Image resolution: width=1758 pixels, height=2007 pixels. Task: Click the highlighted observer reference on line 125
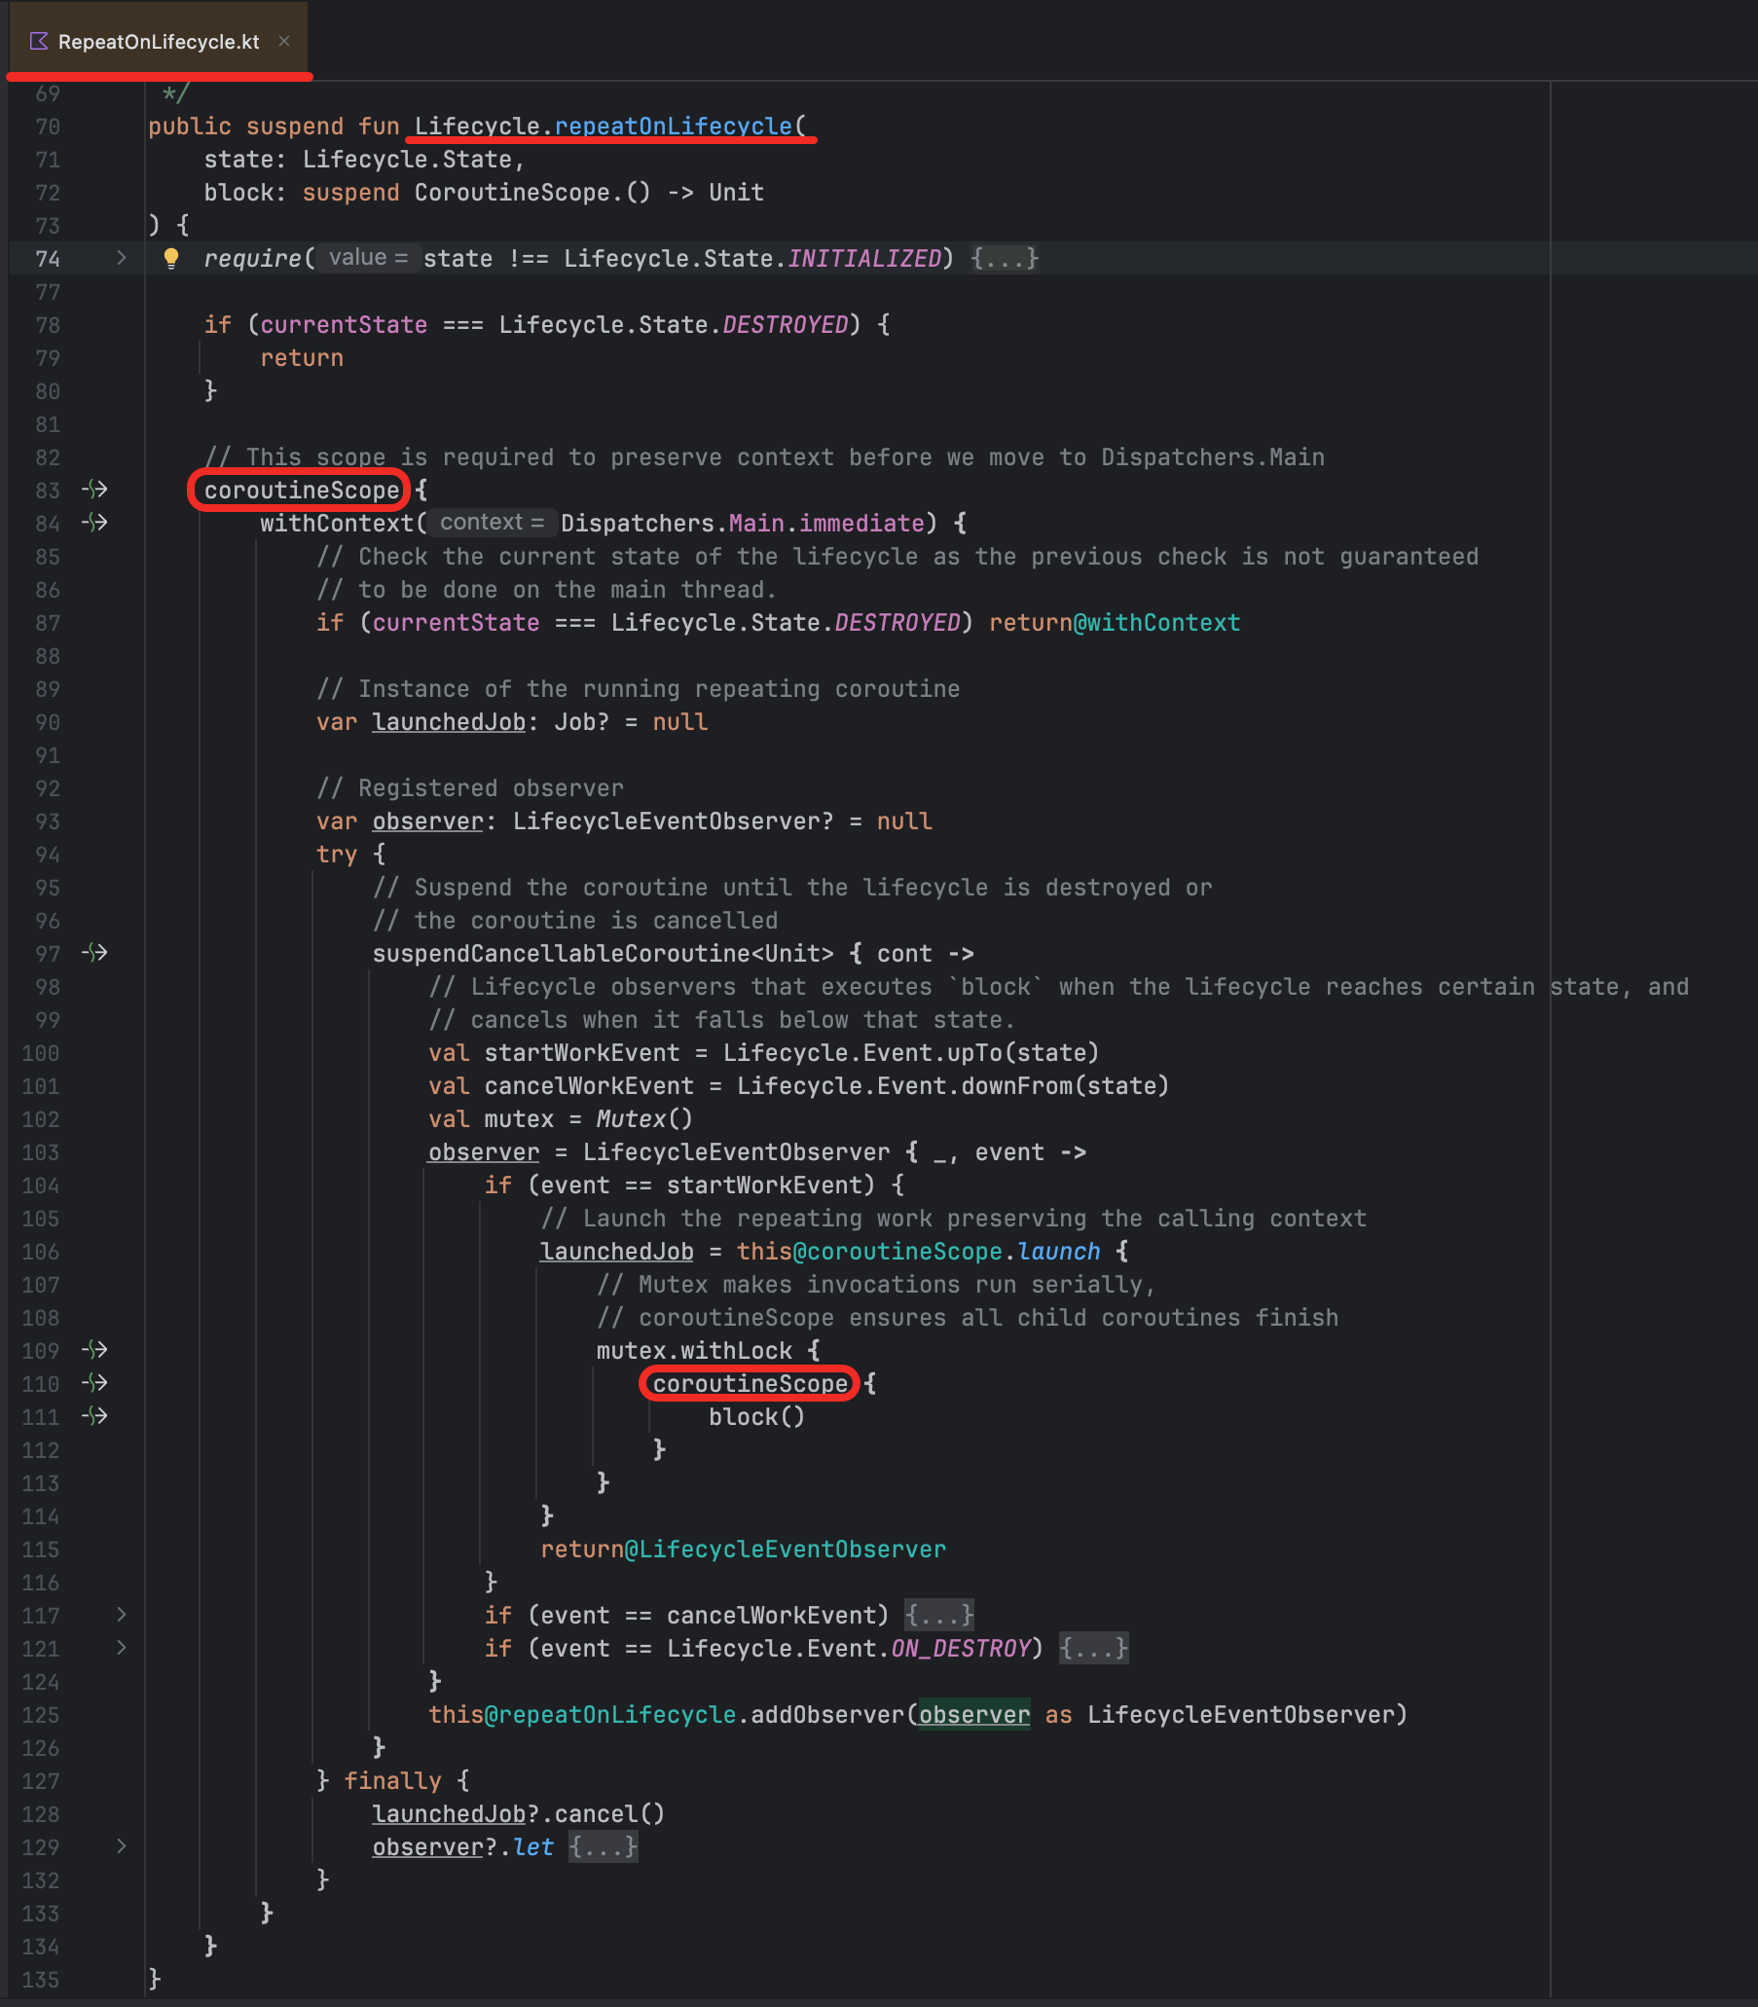[x=973, y=1715]
